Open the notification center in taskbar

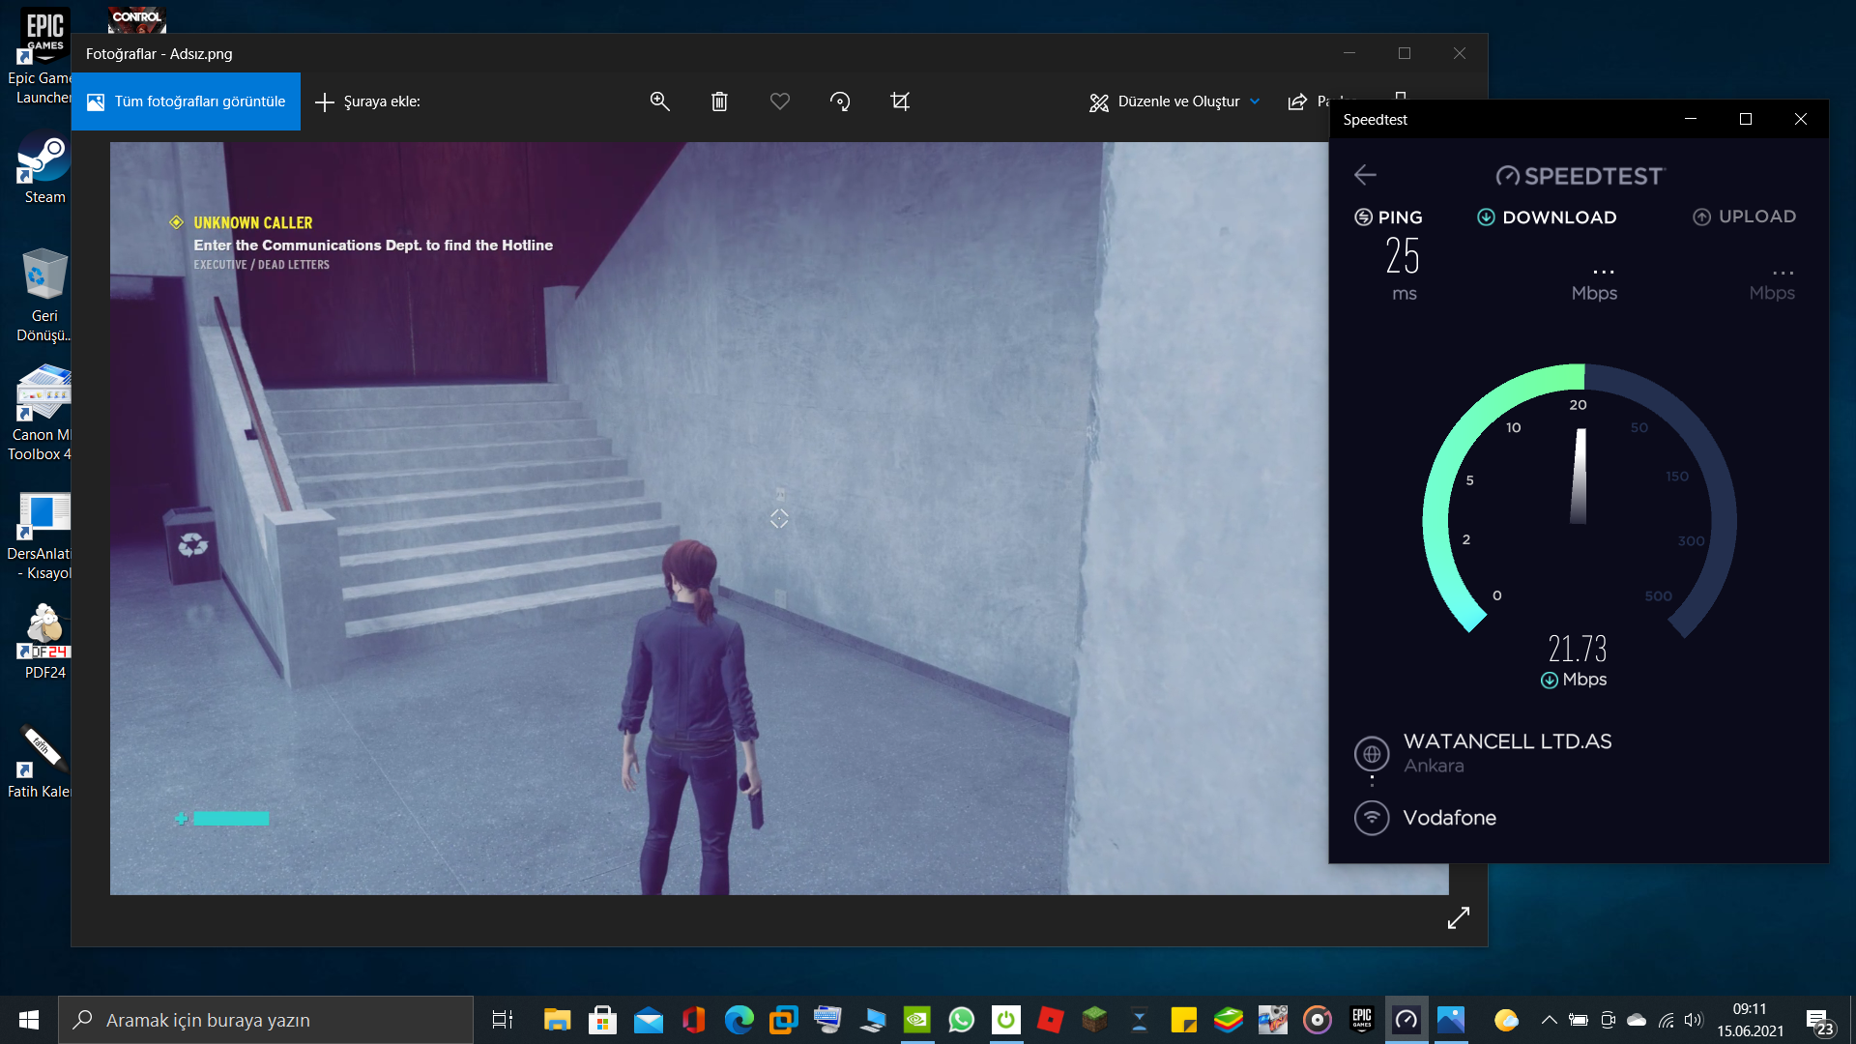pos(1818,1021)
